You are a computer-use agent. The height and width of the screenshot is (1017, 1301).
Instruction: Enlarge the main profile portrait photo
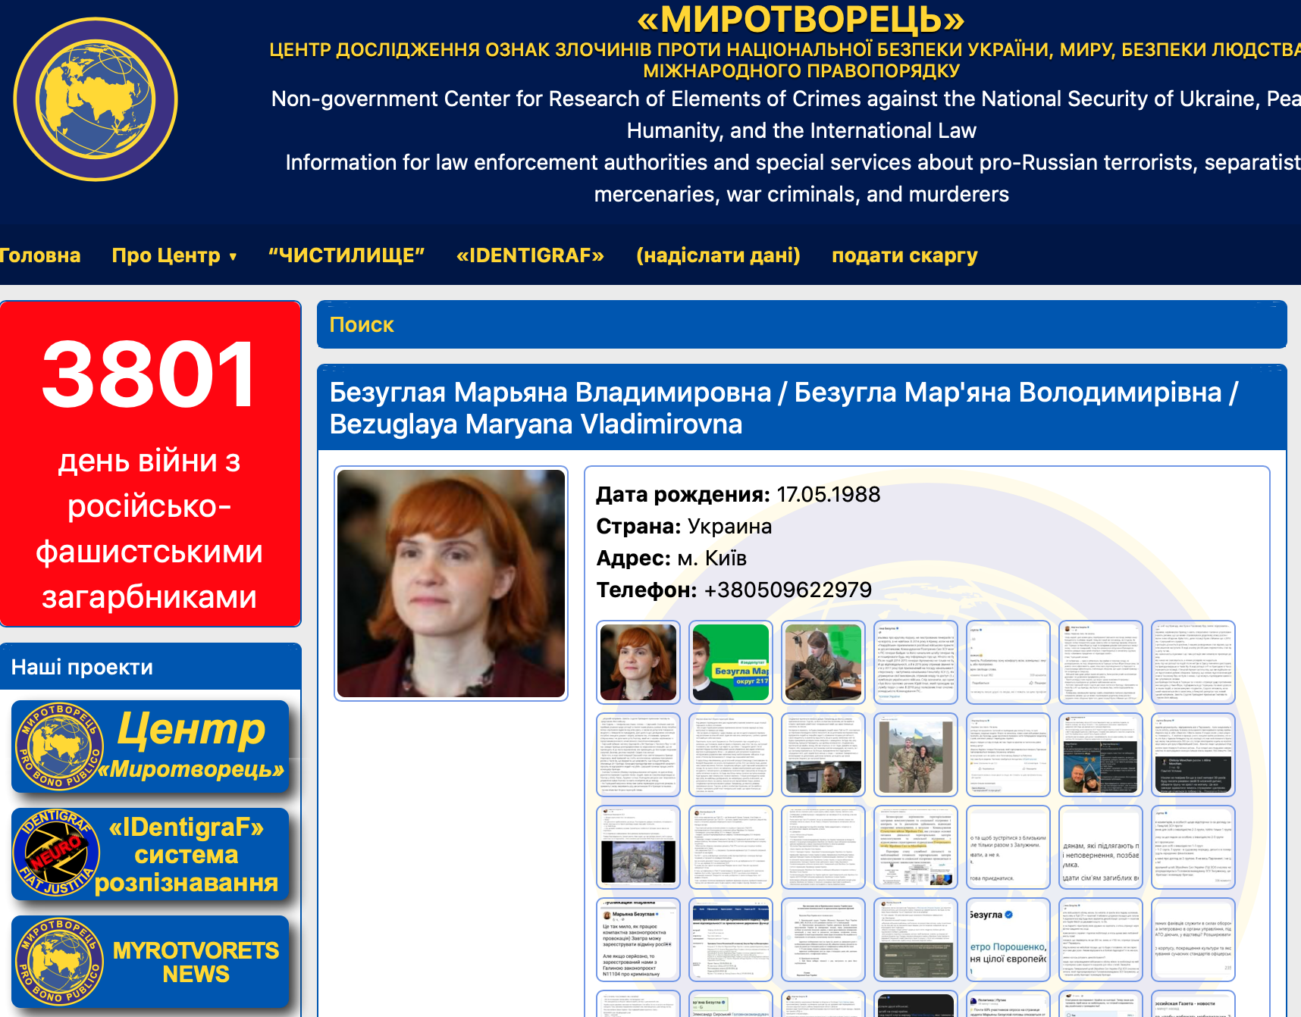451,584
